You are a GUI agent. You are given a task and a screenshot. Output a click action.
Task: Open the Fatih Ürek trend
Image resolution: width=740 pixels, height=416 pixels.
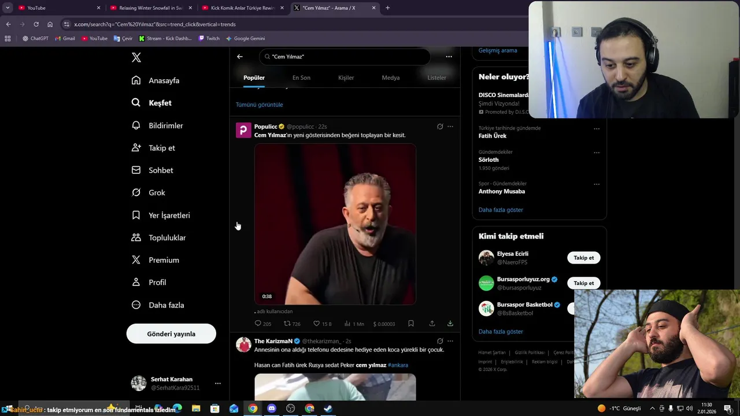click(x=493, y=136)
